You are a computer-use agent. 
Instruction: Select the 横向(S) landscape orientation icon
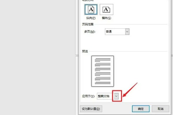point(106,9)
